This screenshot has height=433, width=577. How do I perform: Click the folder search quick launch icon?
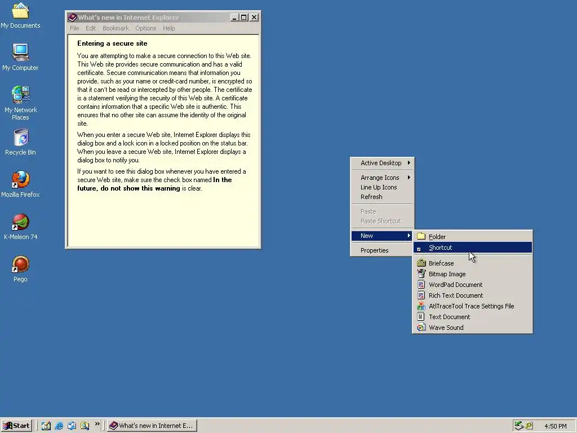[85, 426]
